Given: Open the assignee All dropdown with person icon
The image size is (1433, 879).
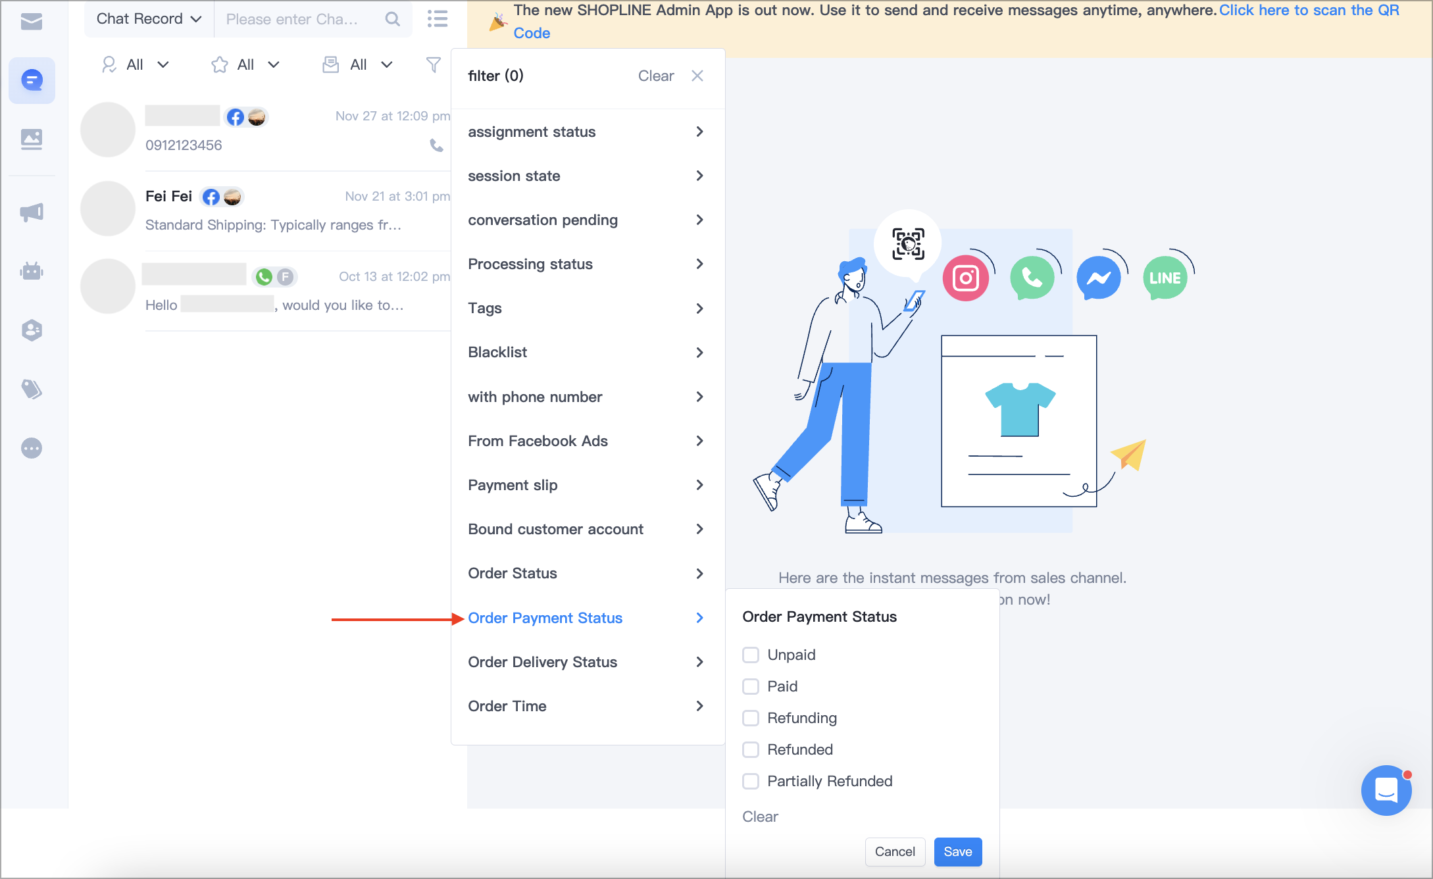Looking at the screenshot, I should click(136, 64).
